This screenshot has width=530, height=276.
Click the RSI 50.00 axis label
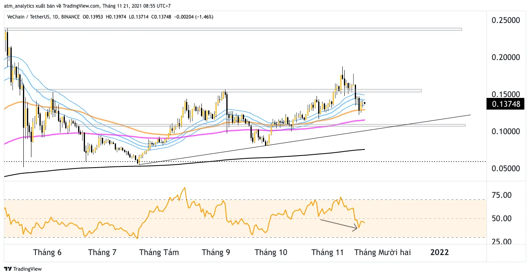(501, 218)
